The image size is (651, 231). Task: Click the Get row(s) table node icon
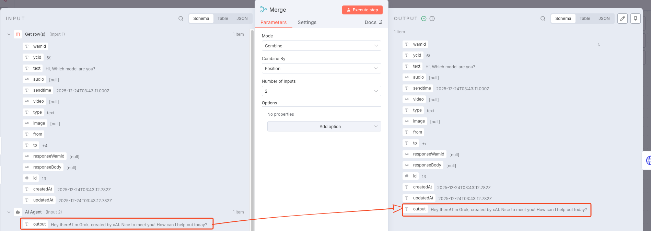coord(18,34)
